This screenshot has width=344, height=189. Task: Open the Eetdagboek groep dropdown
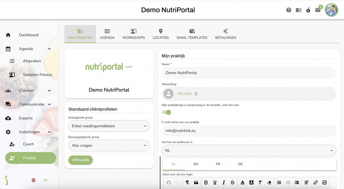pyautogui.click(x=109, y=126)
